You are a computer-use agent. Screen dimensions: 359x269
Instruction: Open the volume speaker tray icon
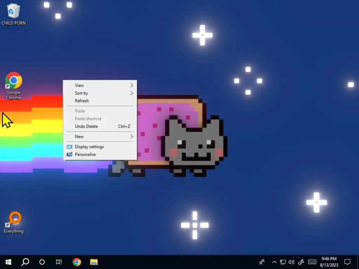tap(291, 262)
